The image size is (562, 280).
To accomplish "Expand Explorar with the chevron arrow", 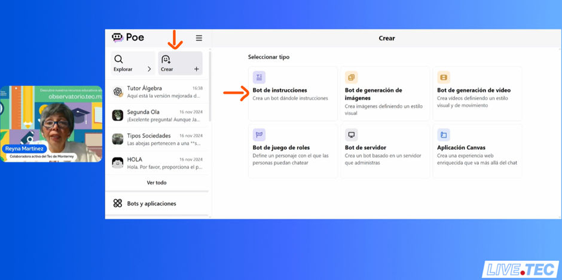I will [149, 69].
